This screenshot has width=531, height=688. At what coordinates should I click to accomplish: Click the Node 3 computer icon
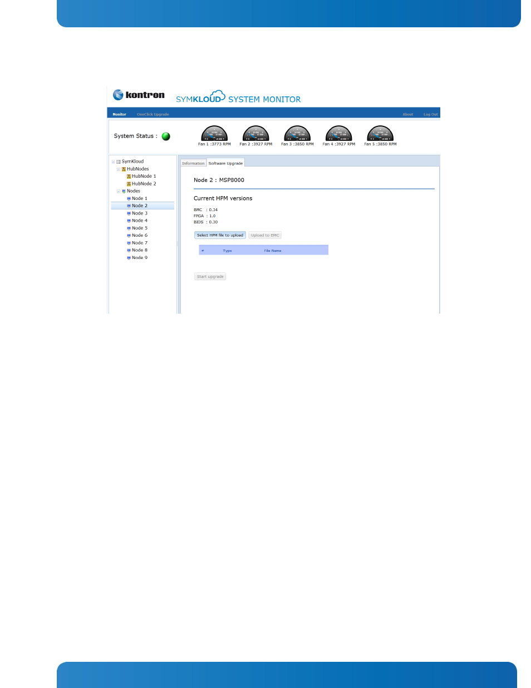pos(129,213)
